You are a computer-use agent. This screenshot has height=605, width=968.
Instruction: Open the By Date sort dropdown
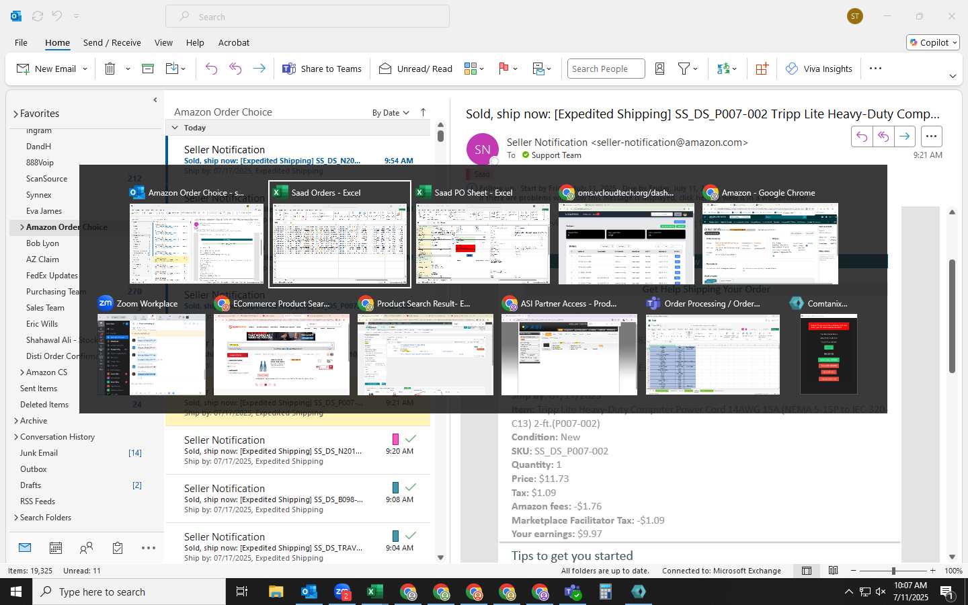tap(391, 113)
